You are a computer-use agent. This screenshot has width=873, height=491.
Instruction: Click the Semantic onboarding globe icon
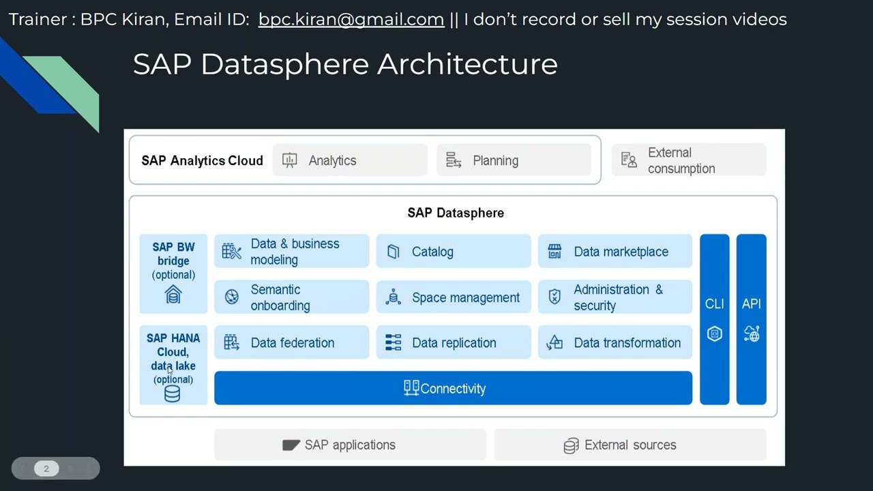tap(232, 297)
